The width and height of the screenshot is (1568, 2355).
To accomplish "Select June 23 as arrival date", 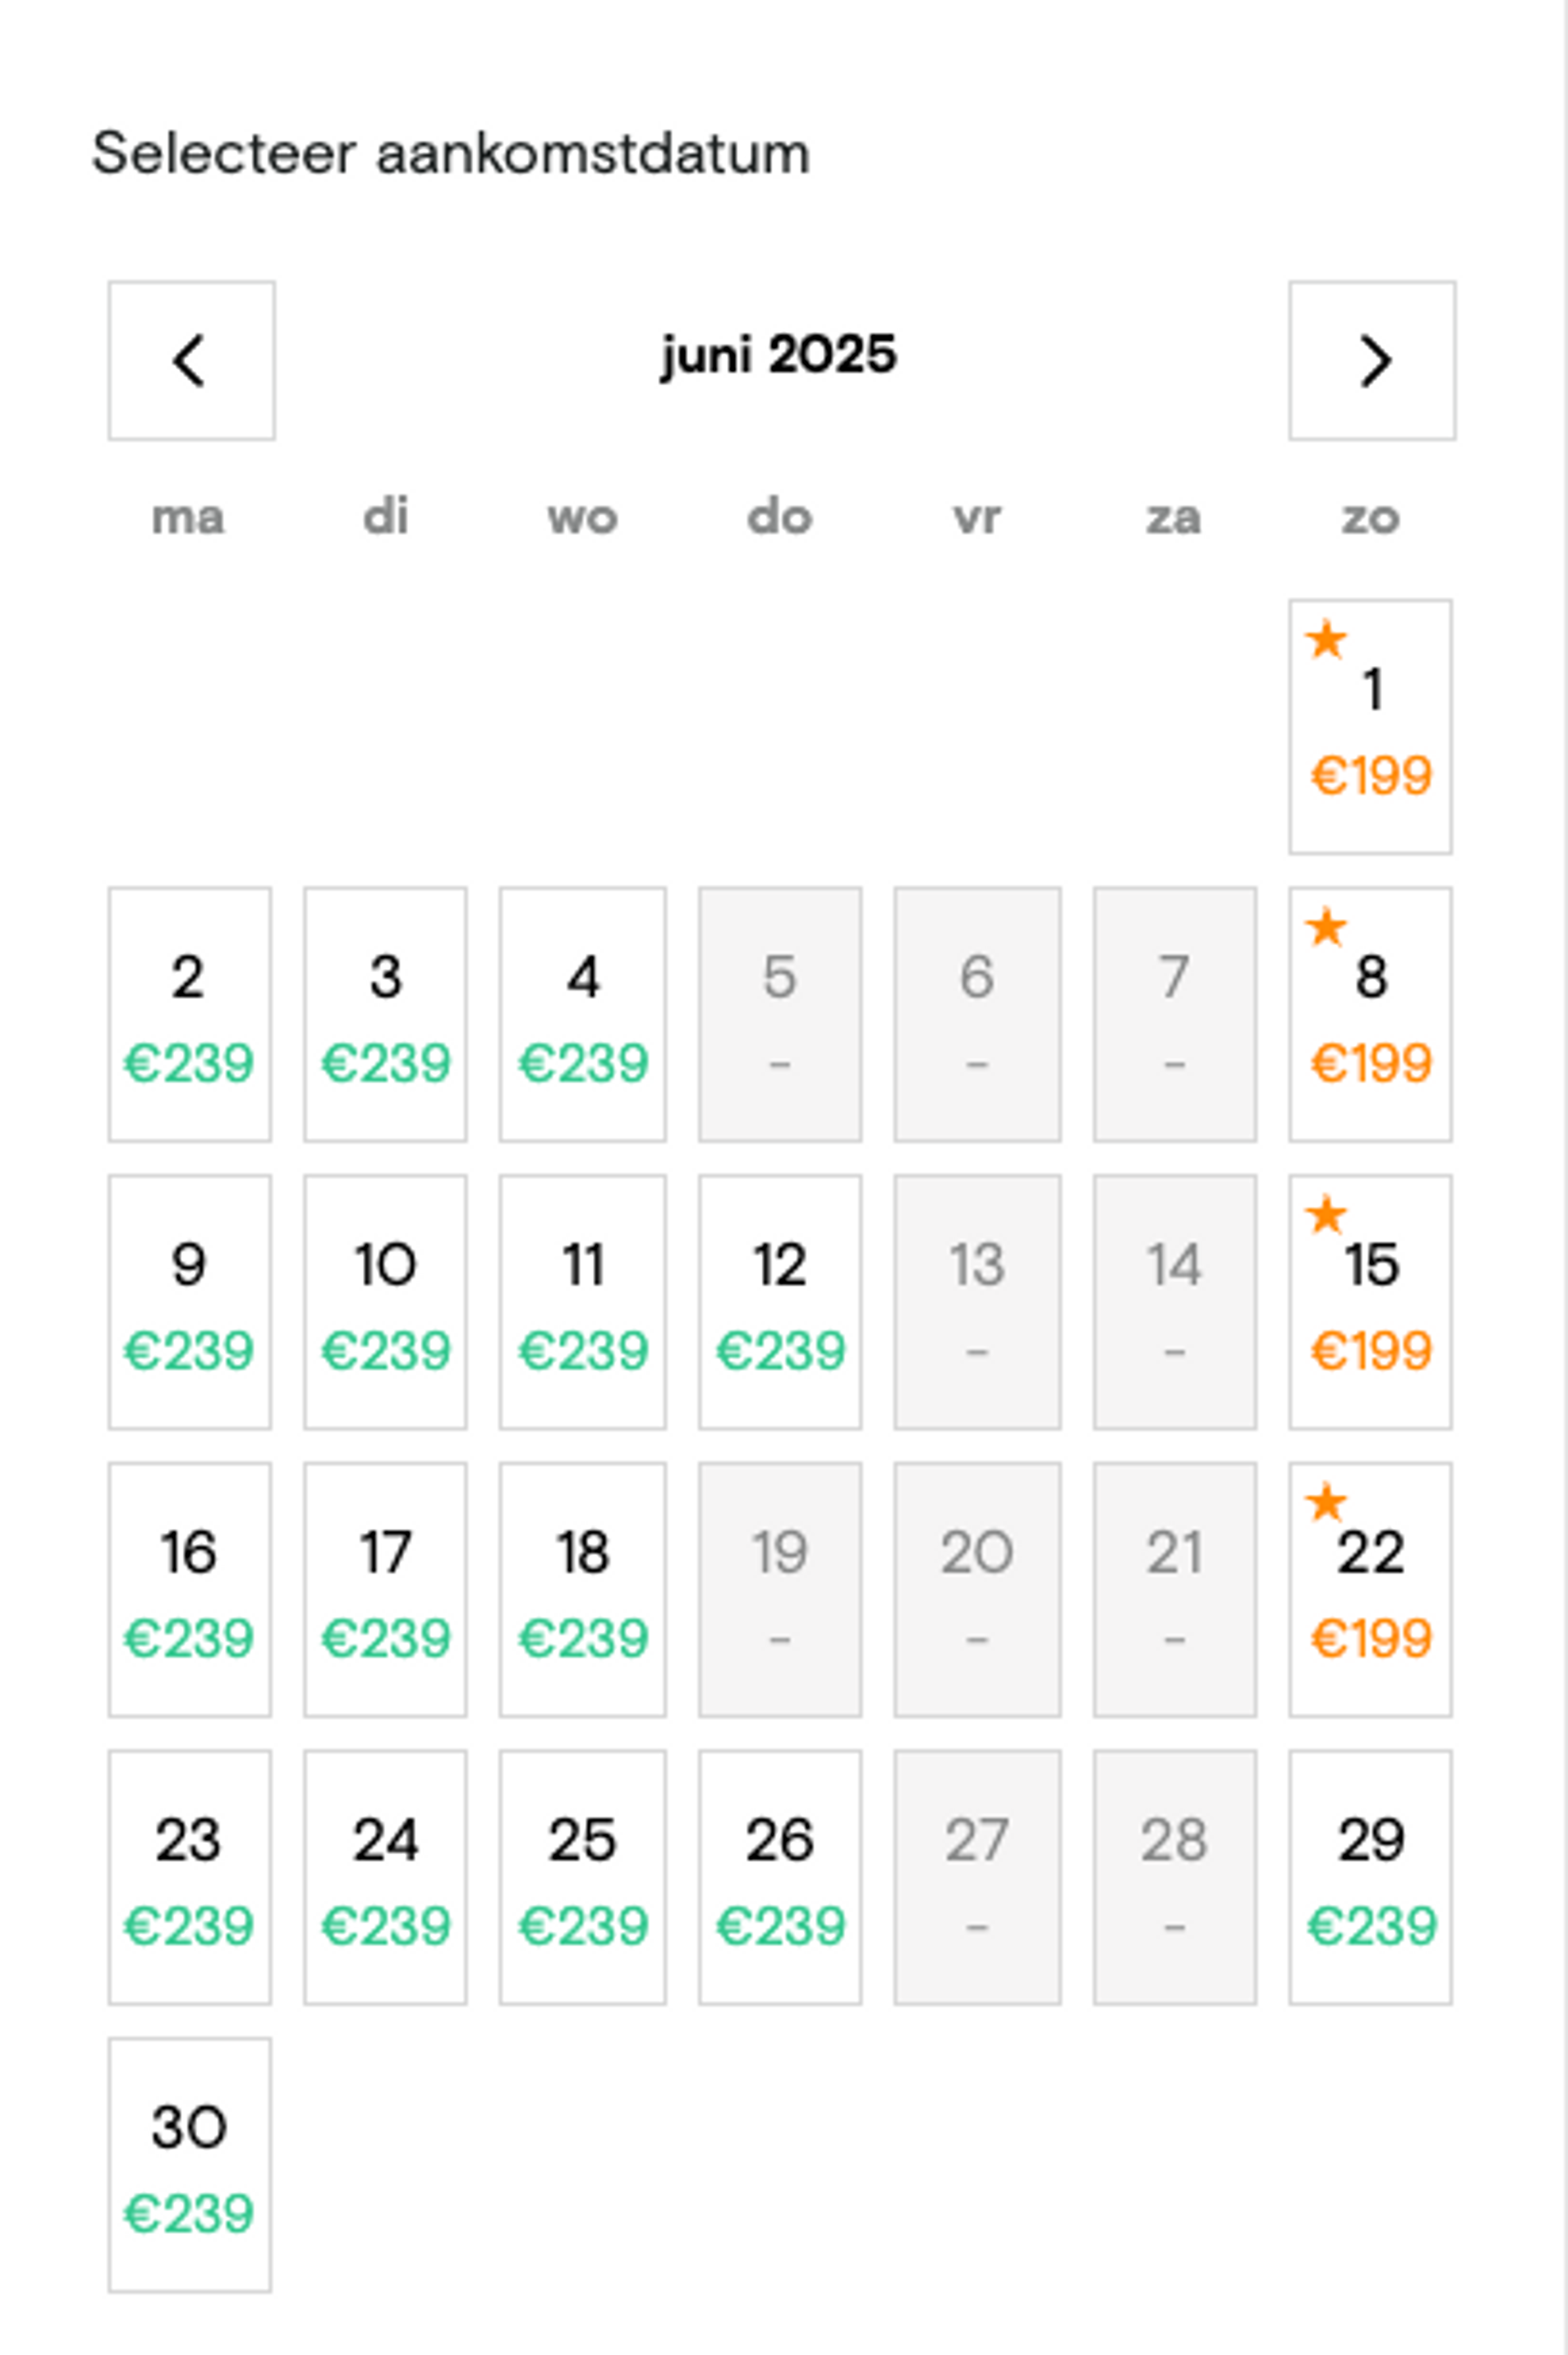I will pos(190,1877).
